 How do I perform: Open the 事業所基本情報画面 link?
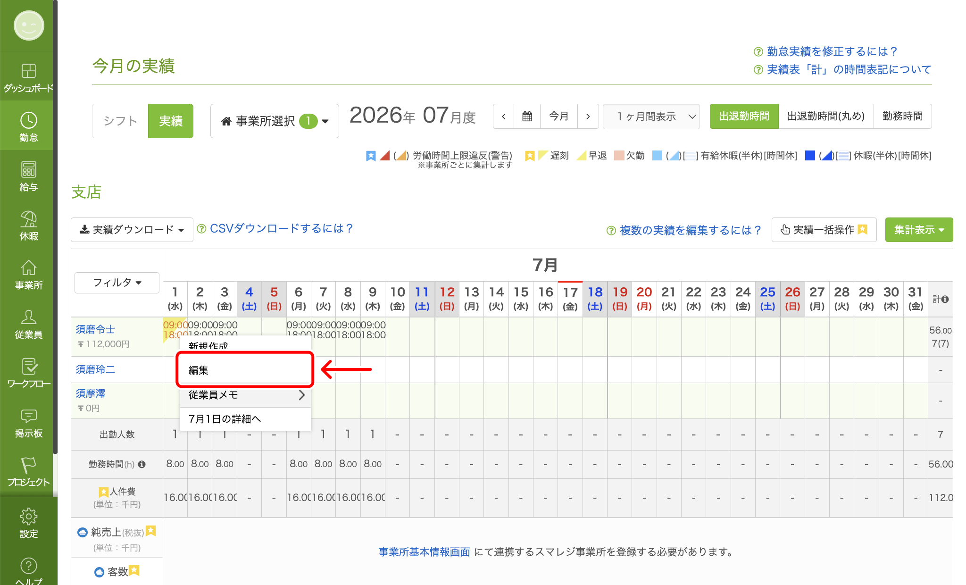tap(425, 552)
